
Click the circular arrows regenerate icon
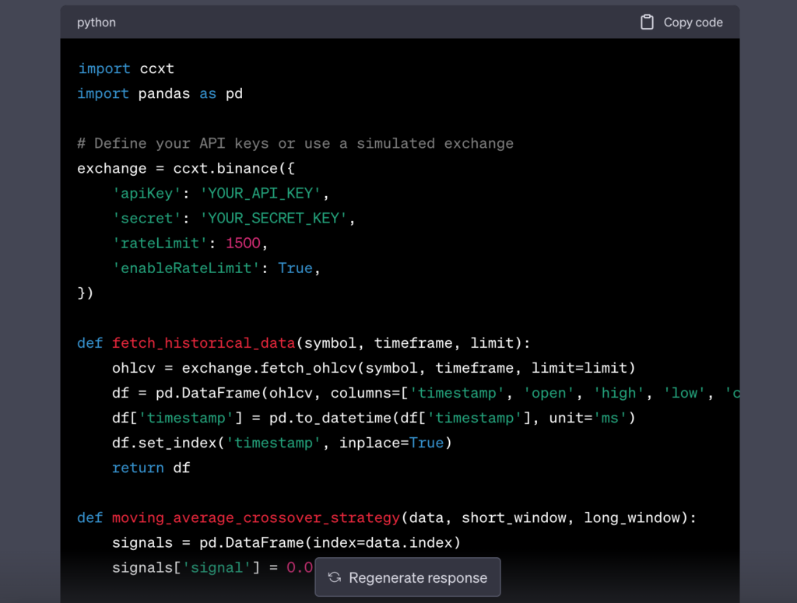point(335,577)
